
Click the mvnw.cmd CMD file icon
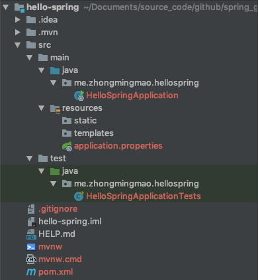point(31,259)
